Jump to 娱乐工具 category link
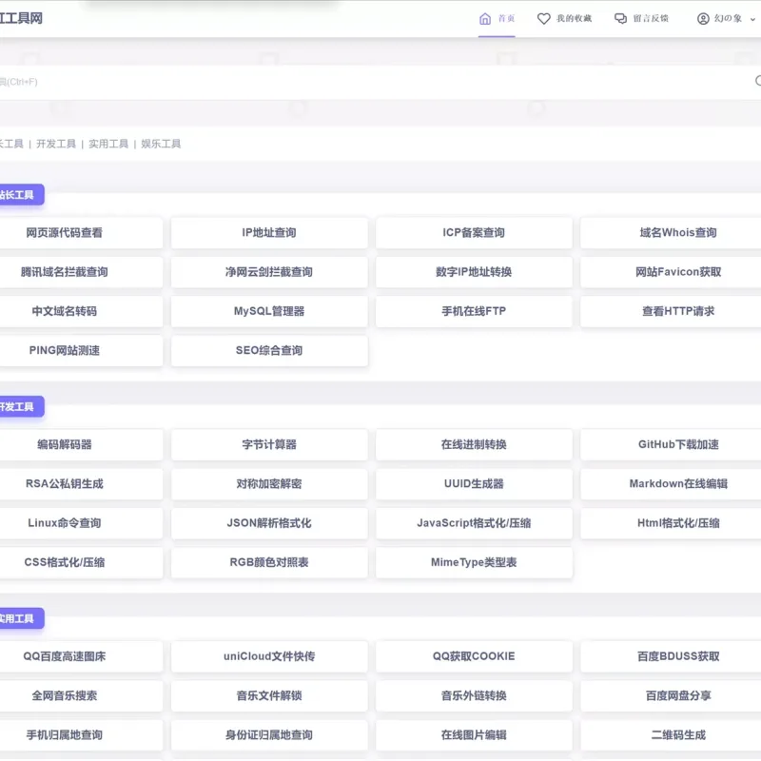The height and width of the screenshot is (761, 761). coord(161,144)
